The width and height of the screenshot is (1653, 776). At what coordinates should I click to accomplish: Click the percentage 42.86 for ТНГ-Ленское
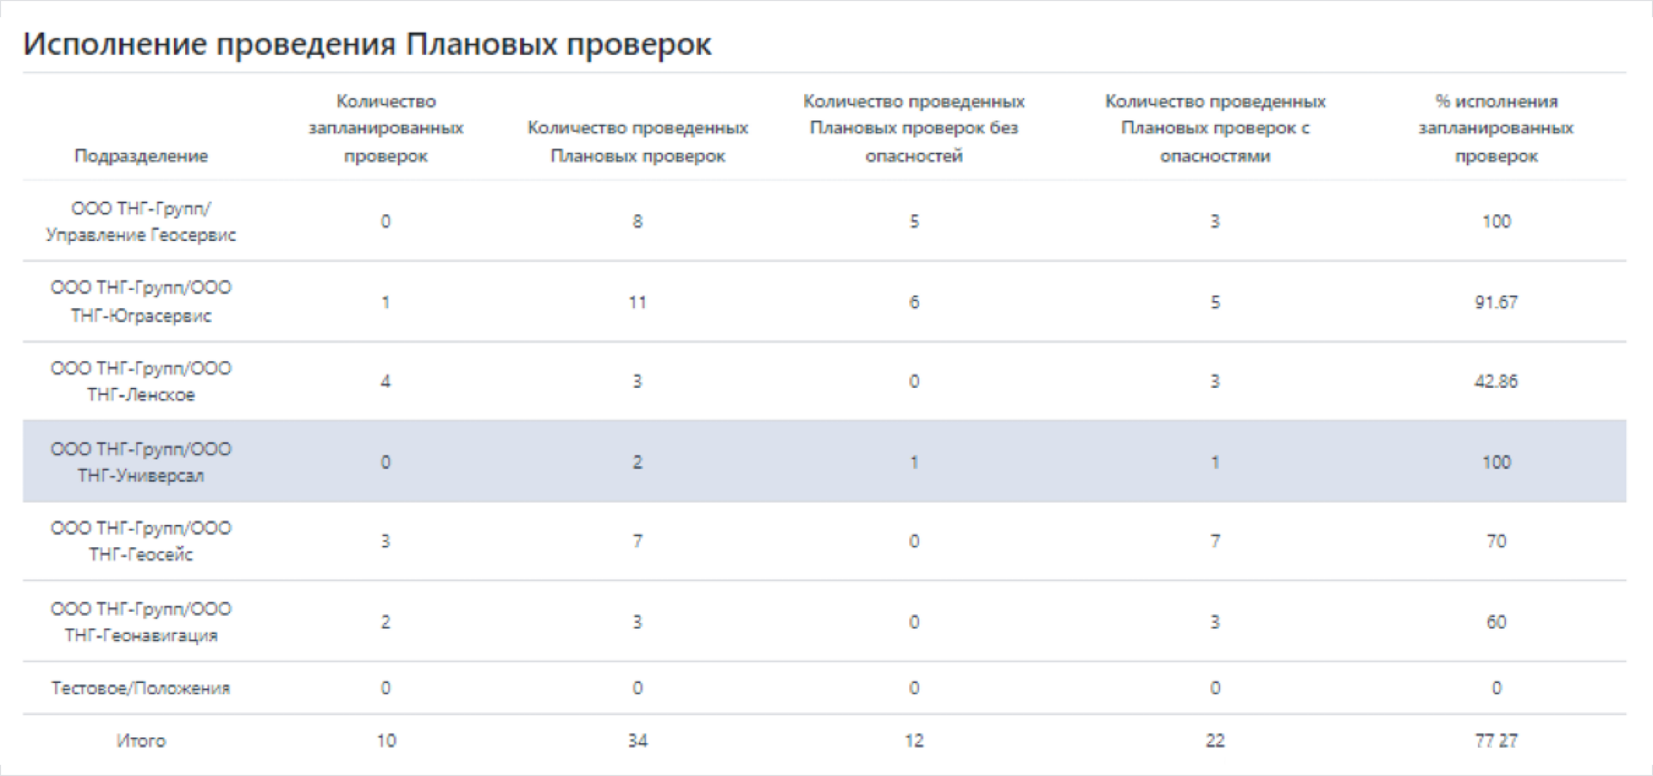click(1496, 381)
